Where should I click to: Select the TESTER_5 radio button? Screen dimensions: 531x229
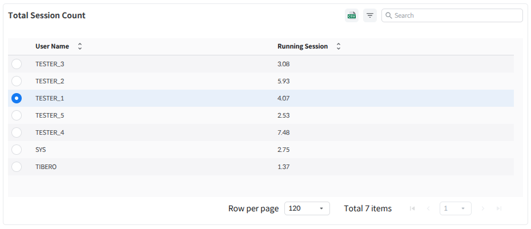[x=17, y=115]
